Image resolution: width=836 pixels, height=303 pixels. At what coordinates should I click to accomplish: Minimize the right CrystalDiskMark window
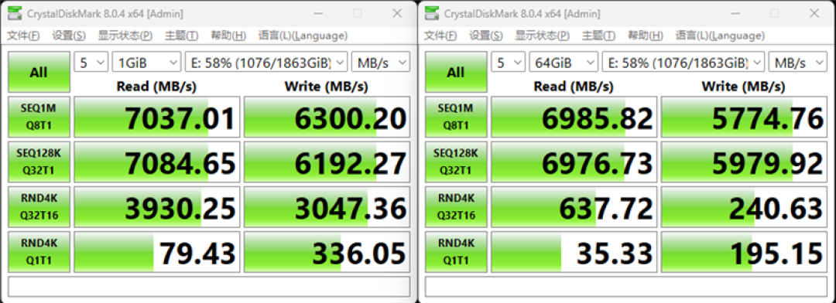pos(735,13)
